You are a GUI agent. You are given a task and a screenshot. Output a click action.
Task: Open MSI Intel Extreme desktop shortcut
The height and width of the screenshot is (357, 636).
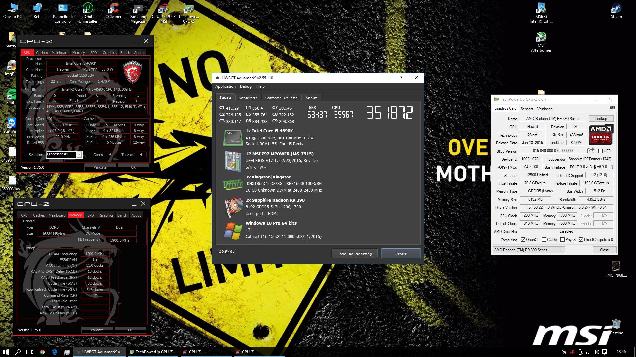pos(541,13)
